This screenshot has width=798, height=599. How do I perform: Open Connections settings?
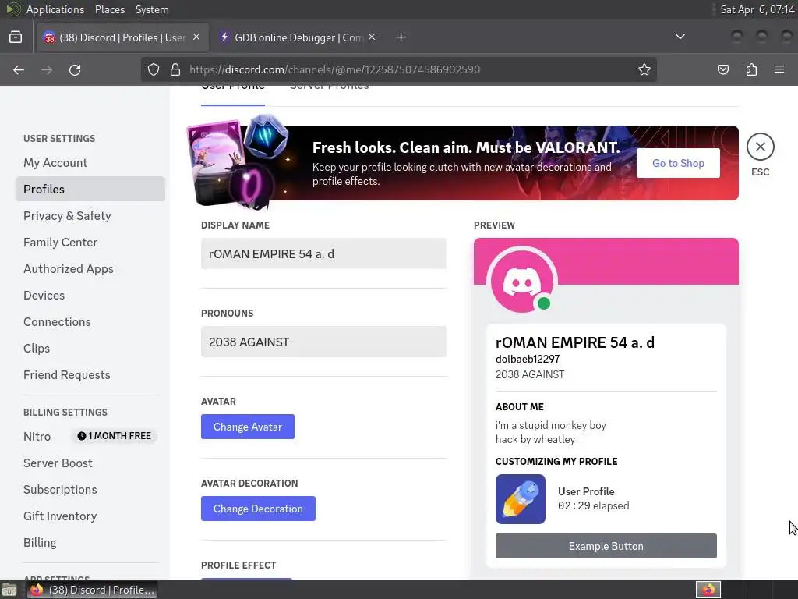90,321
